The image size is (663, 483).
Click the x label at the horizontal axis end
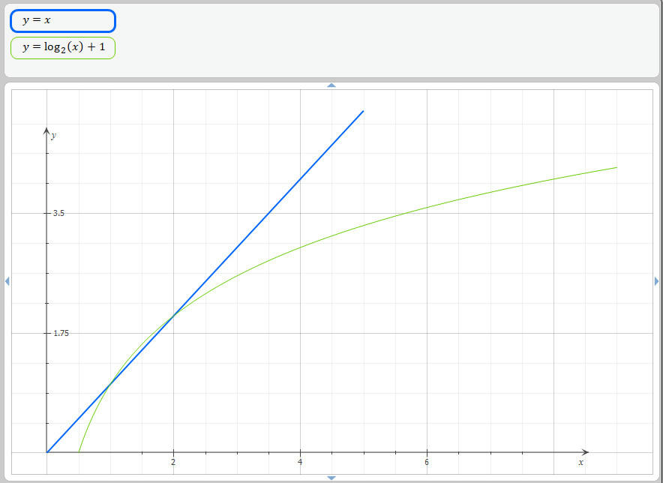click(580, 462)
